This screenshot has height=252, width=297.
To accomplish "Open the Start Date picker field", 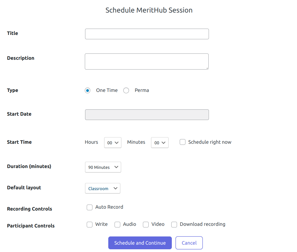I will (147, 115).
